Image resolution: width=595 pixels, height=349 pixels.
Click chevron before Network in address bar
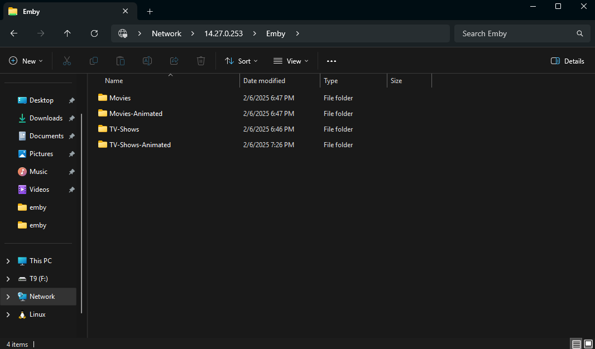140,33
